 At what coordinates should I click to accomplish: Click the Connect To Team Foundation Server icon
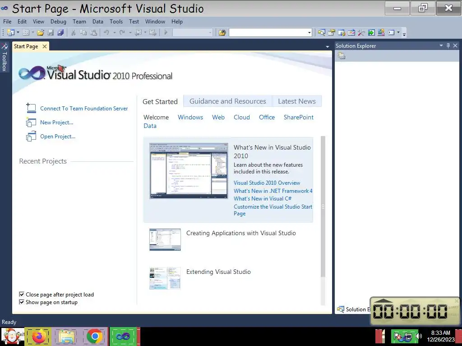coord(31,108)
